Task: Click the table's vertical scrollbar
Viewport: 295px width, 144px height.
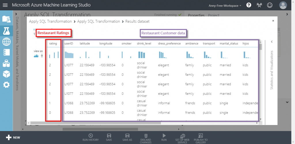Action: [260, 47]
